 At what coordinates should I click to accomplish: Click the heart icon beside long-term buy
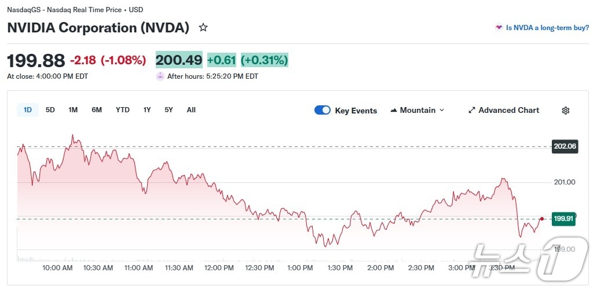(499, 27)
